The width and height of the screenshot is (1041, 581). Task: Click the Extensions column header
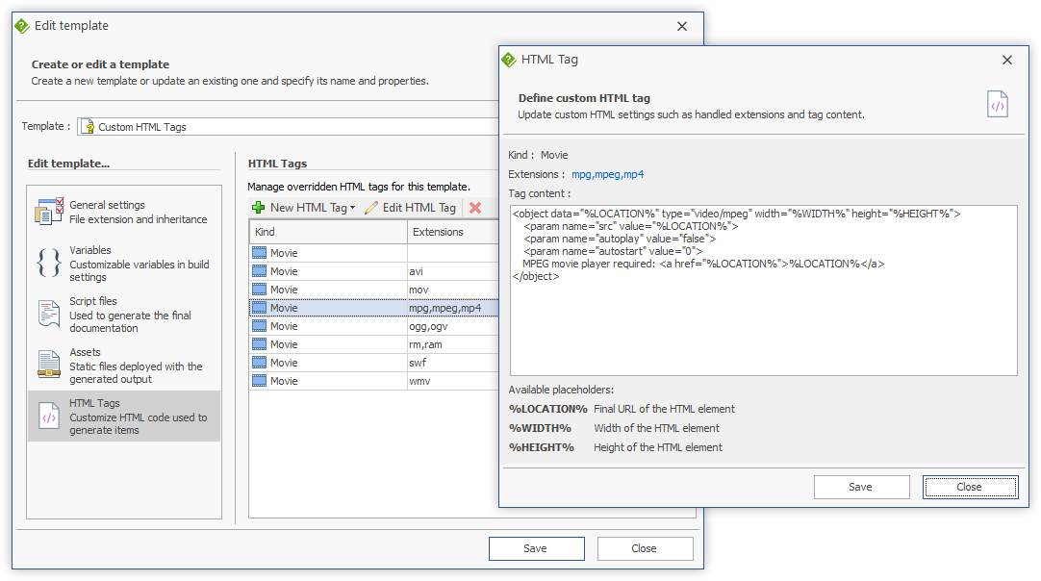452,232
